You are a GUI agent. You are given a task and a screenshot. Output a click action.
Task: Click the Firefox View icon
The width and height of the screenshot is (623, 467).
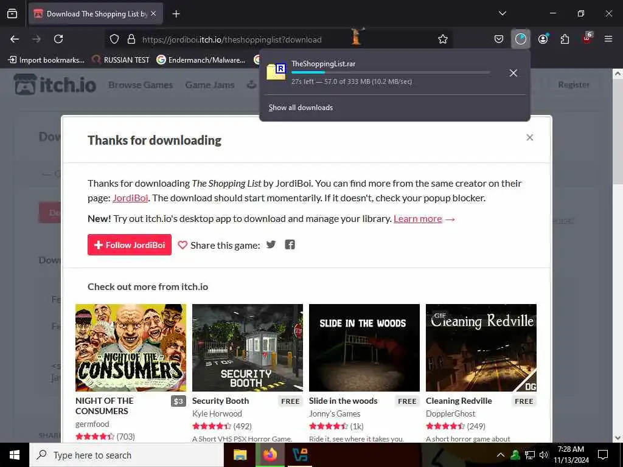tap(12, 13)
